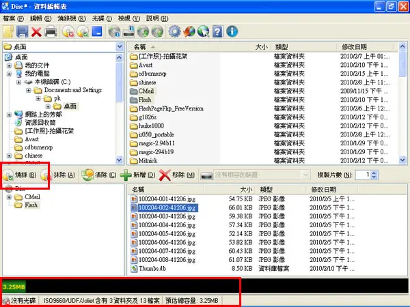Click the printer icon in toolbar
This screenshot has width=410, height=307.
(51, 32)
